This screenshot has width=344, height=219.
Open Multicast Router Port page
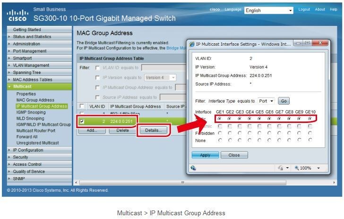(36, 130)
